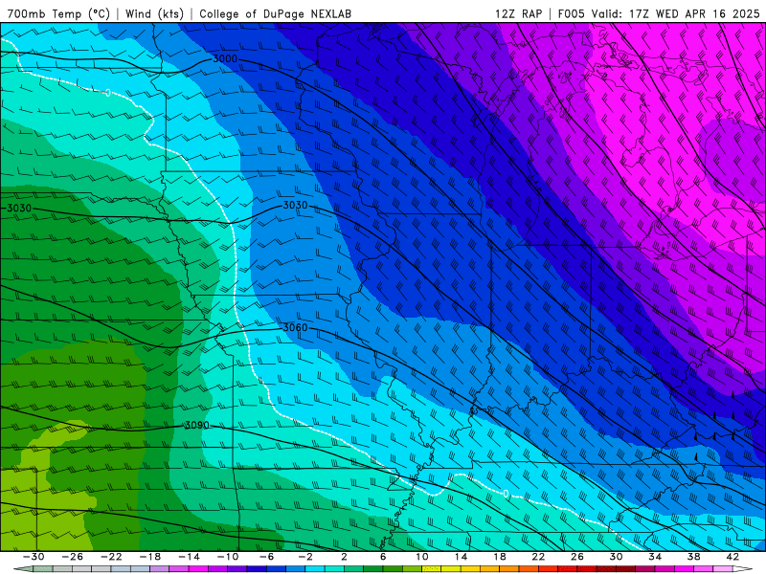Image resolution: width=766 pixels, height=574 pixels.
Task: Click the positive "2" color scale label
Action: coord(344,557)
